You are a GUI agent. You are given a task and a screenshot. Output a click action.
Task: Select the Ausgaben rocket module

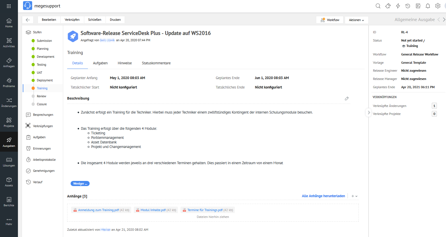click(9, 142)
